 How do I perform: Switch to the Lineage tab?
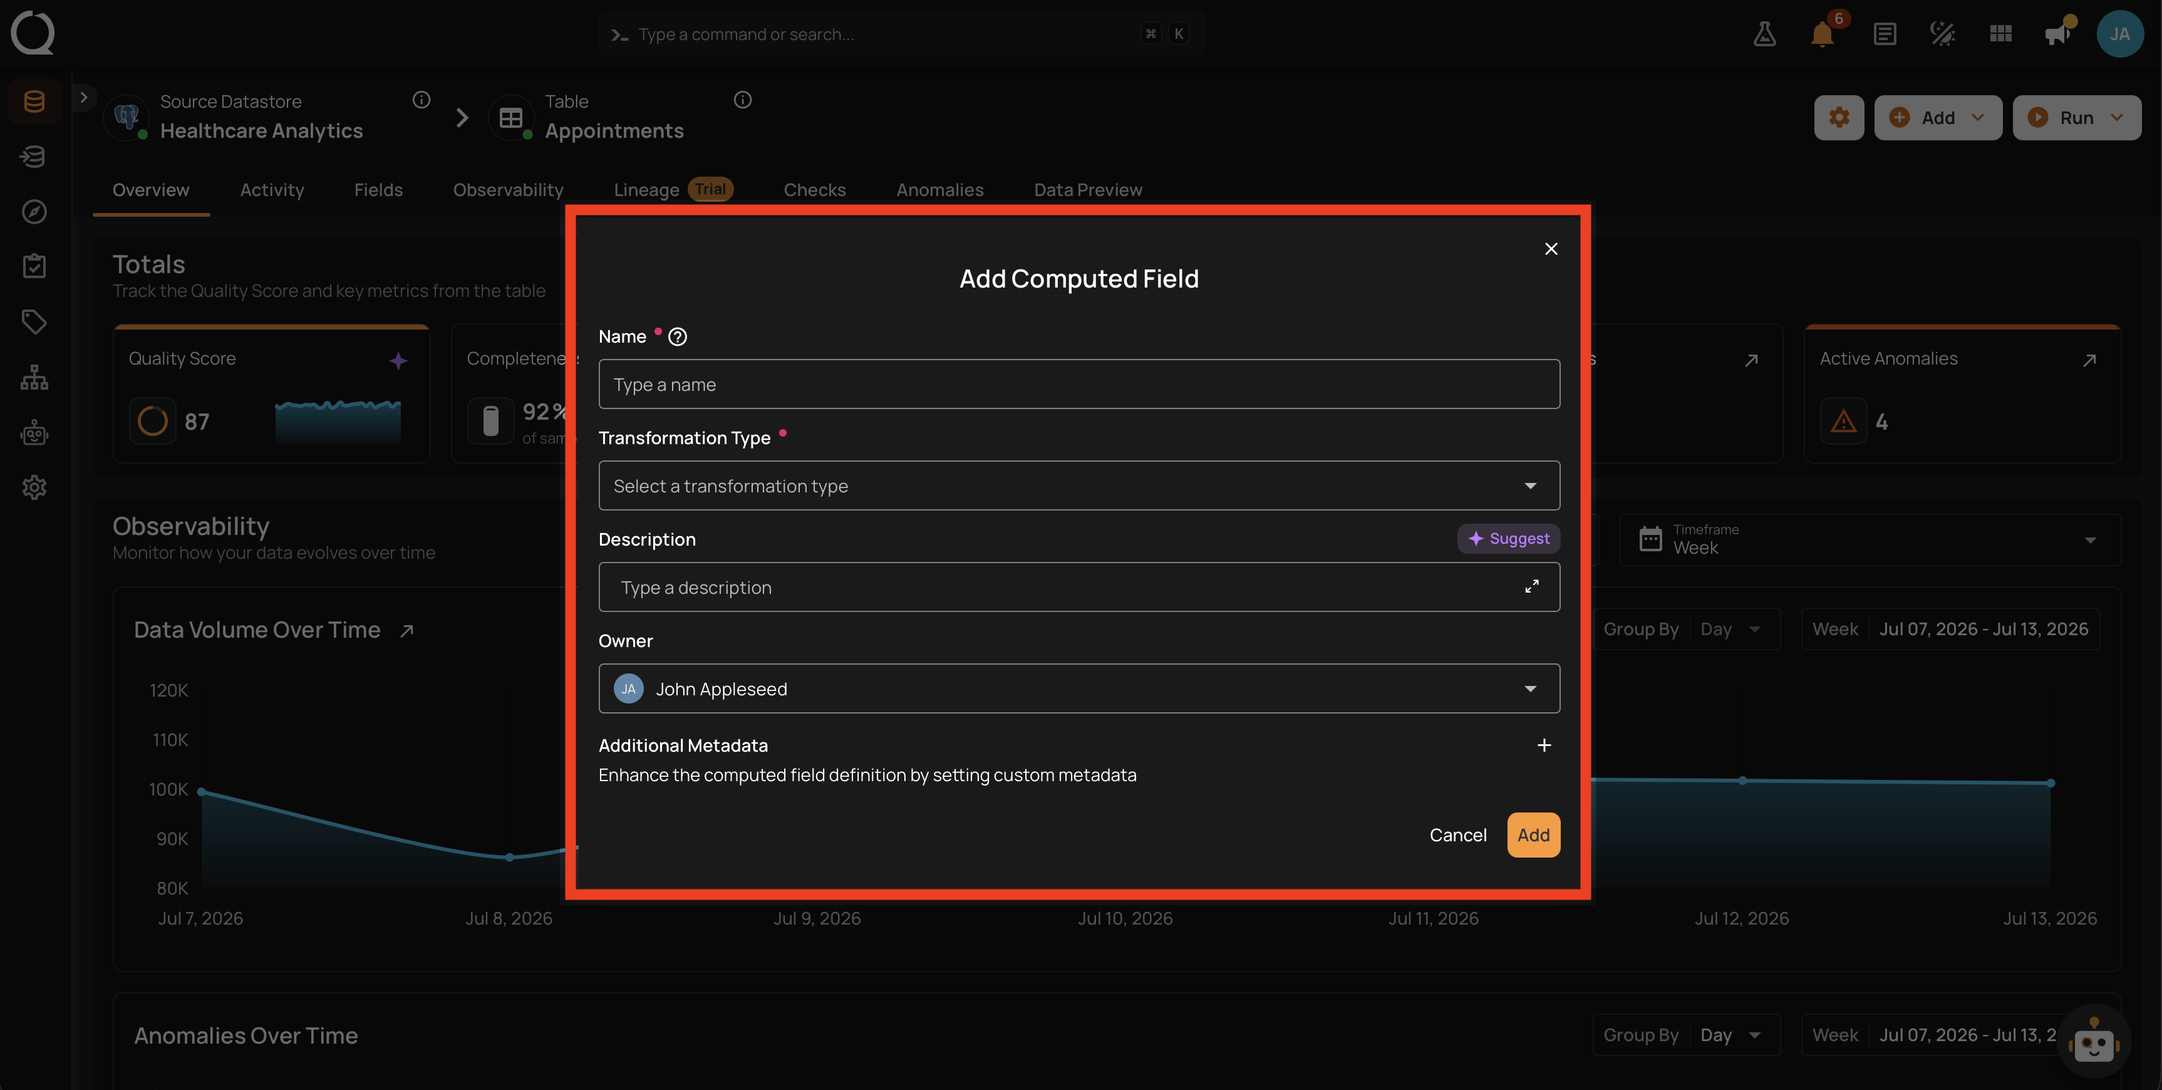673,190
